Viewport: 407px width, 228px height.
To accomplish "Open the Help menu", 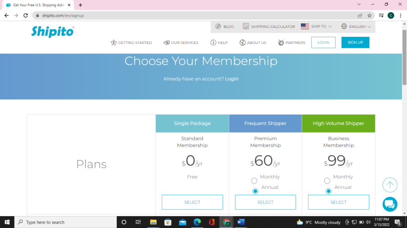I will point(219,42).
